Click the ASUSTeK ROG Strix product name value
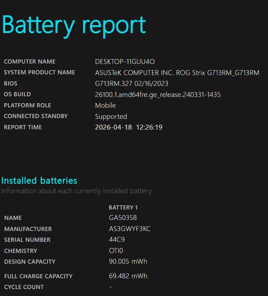 click(177, 73)
